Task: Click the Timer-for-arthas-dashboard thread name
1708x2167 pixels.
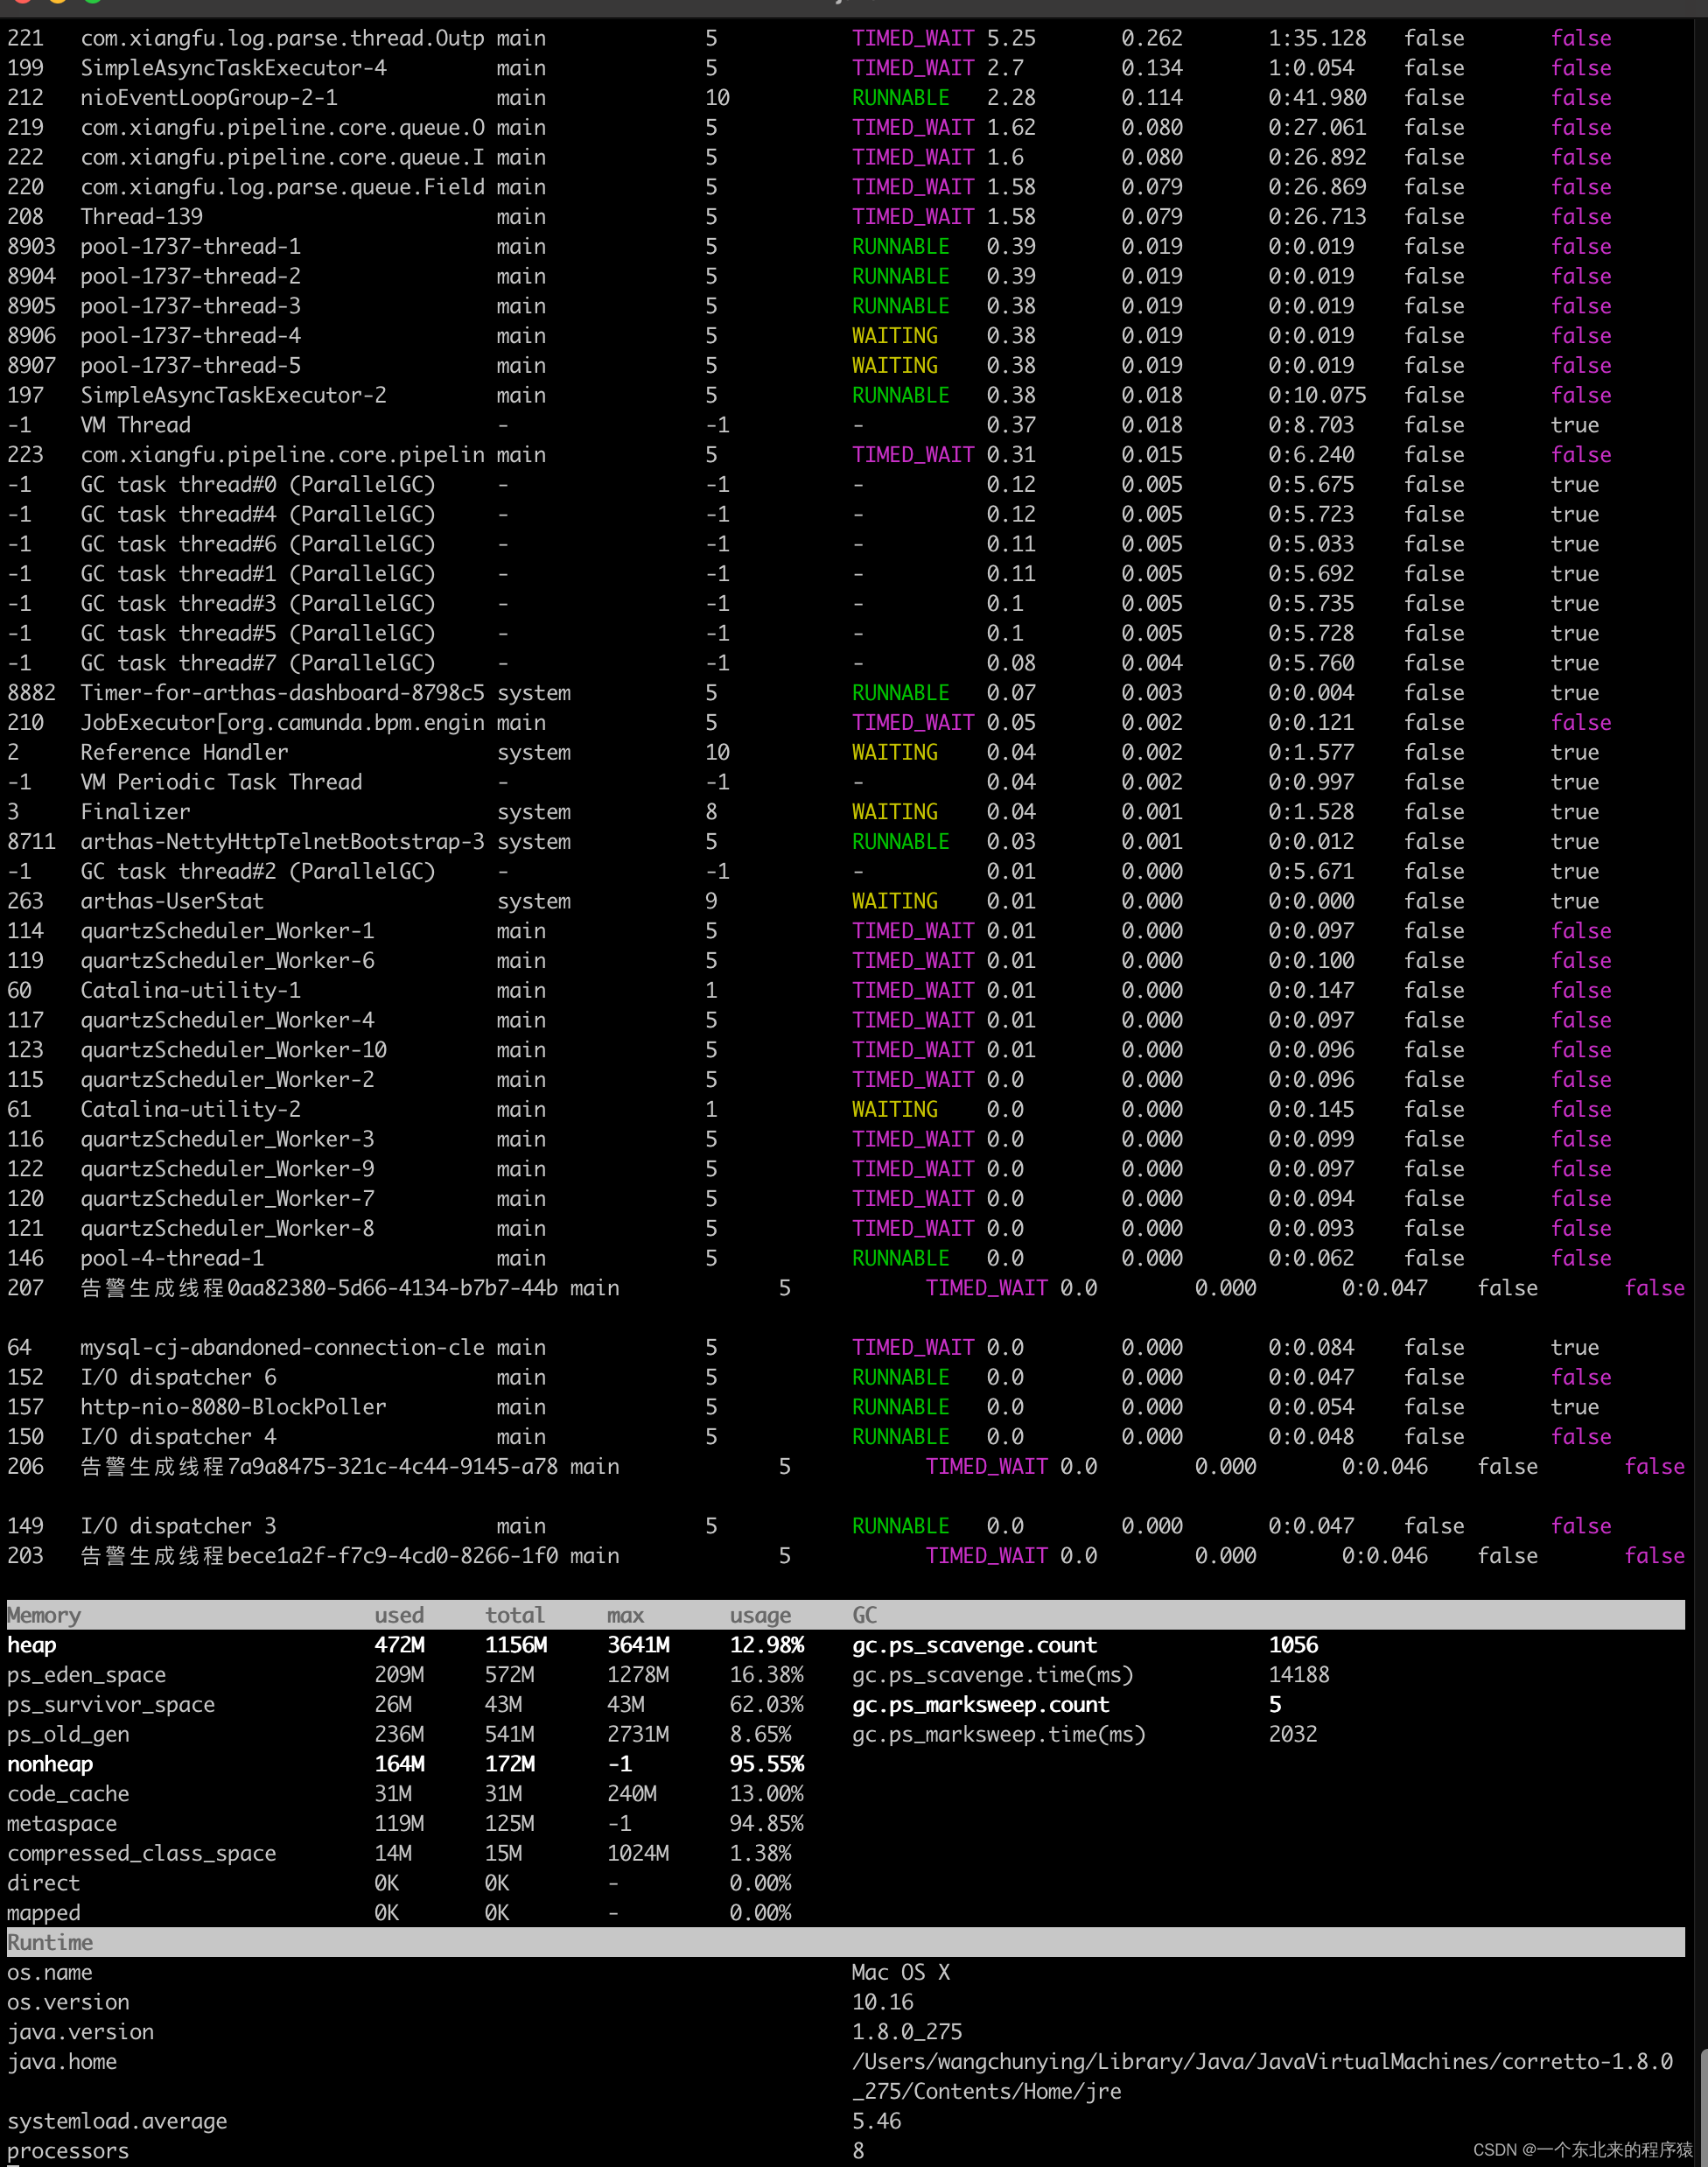Action: click(282, 693)
